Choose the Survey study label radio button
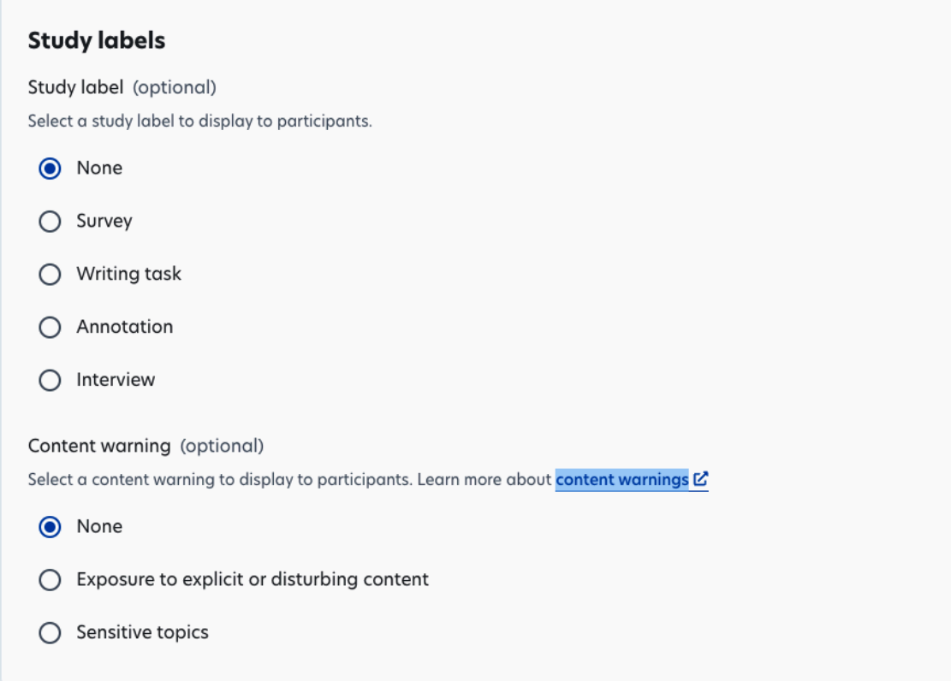This screenshot has height=681, width=951. 50,222
